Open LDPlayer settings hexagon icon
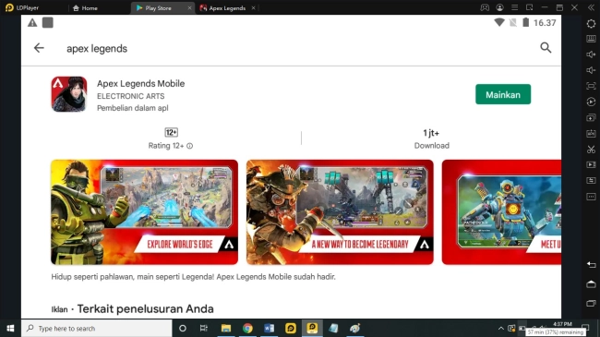Viewport: 600px width, 337px height. [x=591, y=23]
